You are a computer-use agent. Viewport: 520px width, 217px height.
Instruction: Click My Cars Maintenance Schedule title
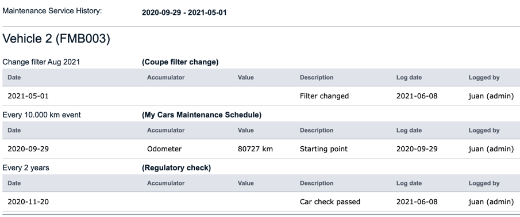(202, 115)
